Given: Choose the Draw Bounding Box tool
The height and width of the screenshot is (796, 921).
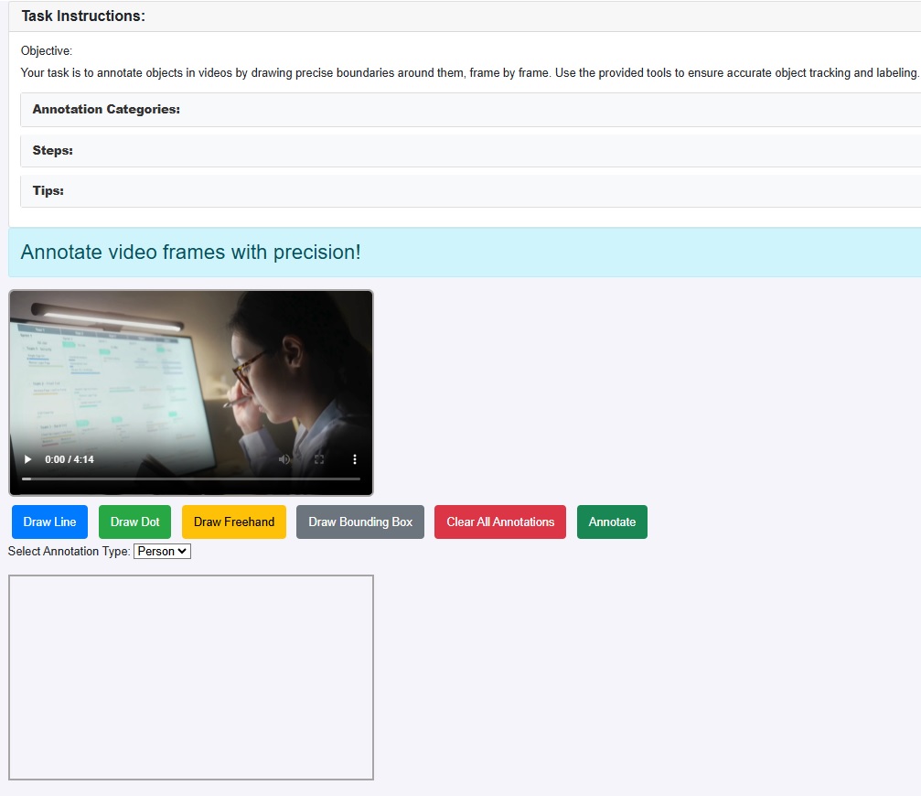Looking at the screenshot, I should pos(360,522).
